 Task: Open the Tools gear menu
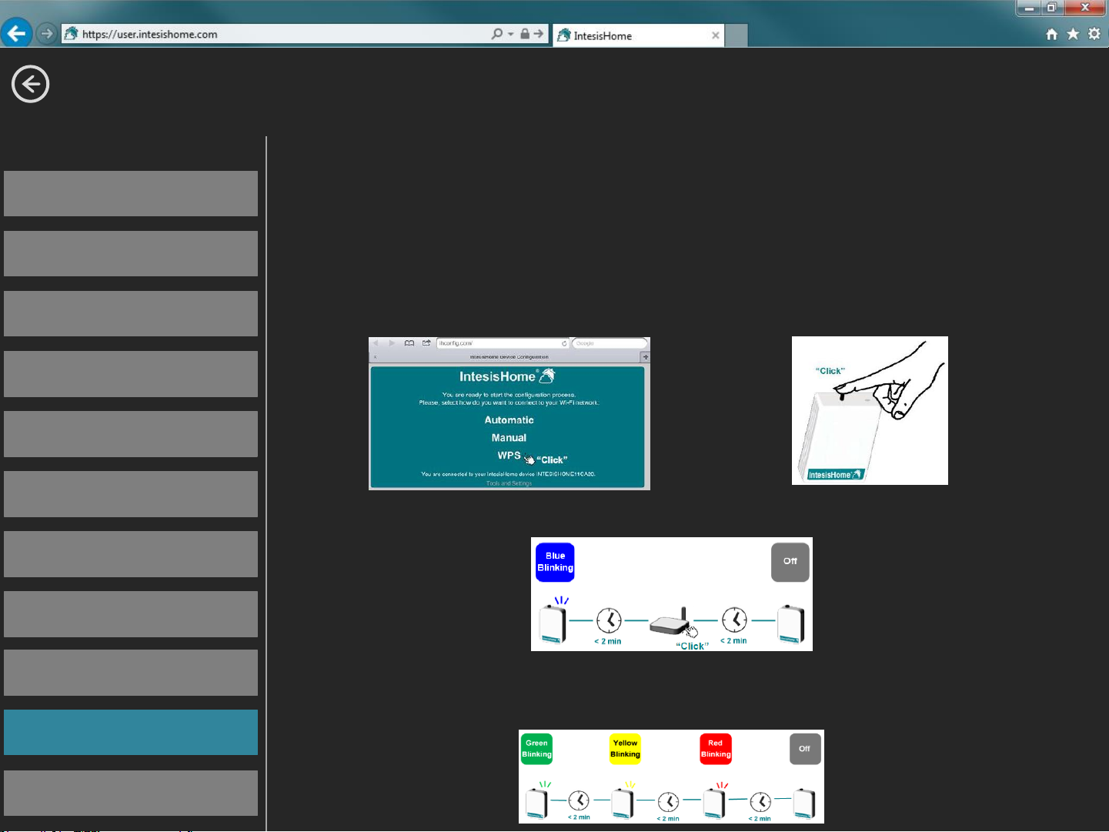click(1094, 34)
